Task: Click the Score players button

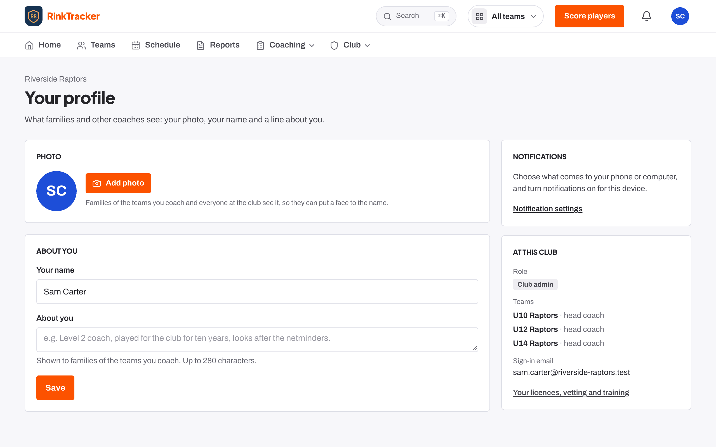Action: click(x=589, y=16)
